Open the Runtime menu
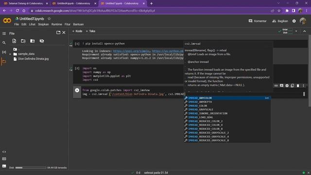Screen dimensions: 311x175 tap(57, 24)
